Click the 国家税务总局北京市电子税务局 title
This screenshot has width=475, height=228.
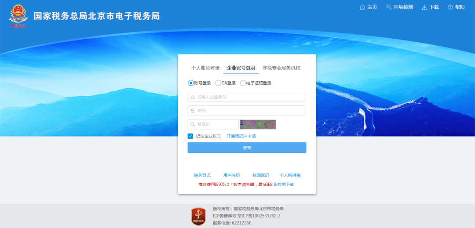(x=97, y=16)
